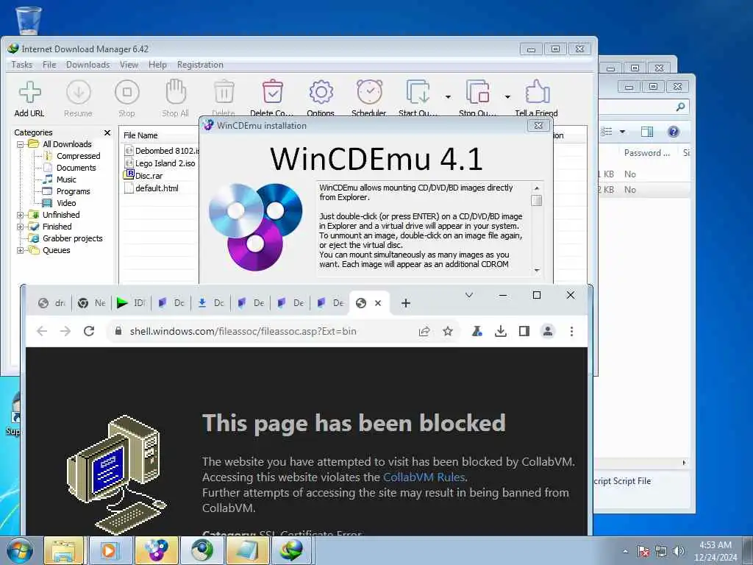The height and width of the screenshot is (565, 753).
Task: Open IDM Options gear icon
Action: [321, 92]
